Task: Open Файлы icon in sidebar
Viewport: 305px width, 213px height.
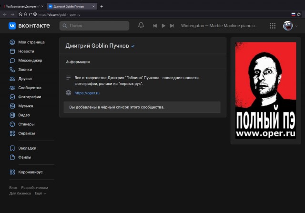Action: pos(12,157)
